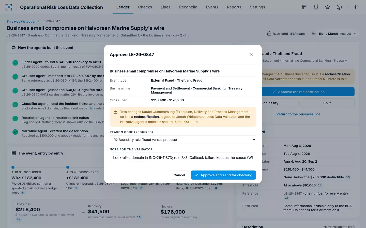Click the breadcrumb chevron separator
This screenshot has height=228, width=366.
(39, 21)
